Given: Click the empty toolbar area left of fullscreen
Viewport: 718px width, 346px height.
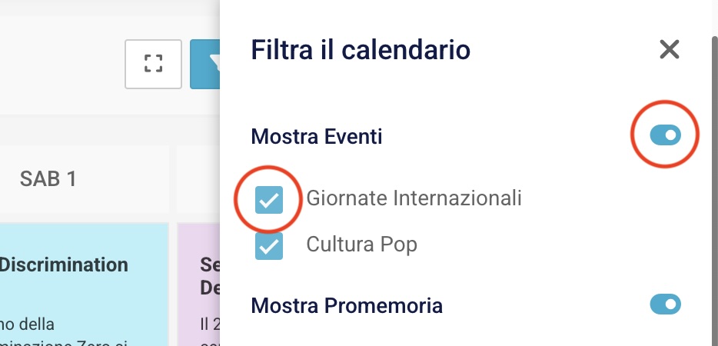Looking at the screenshot, I should (61, 64).
